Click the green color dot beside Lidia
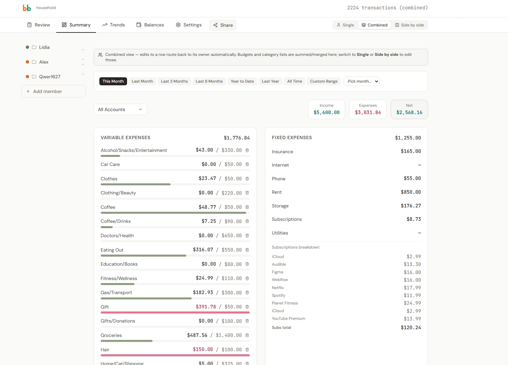The width and height of the screenshot is (508, 365). tap(27, 47)
